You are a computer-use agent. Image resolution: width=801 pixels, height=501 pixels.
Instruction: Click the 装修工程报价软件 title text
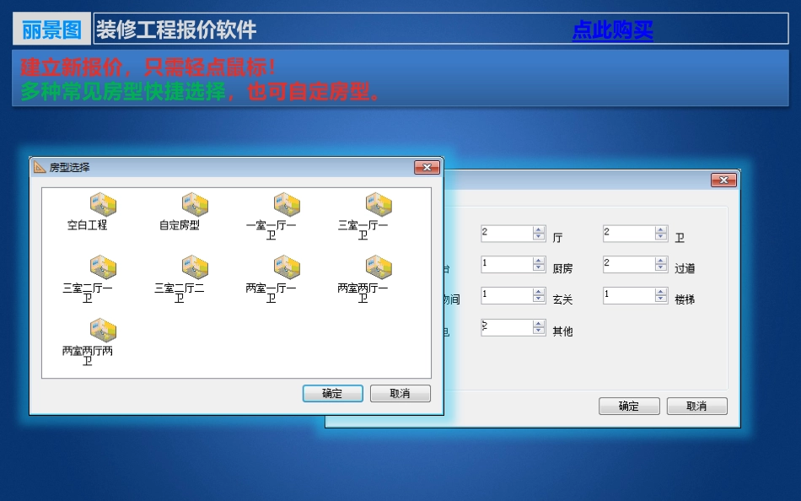176,30
